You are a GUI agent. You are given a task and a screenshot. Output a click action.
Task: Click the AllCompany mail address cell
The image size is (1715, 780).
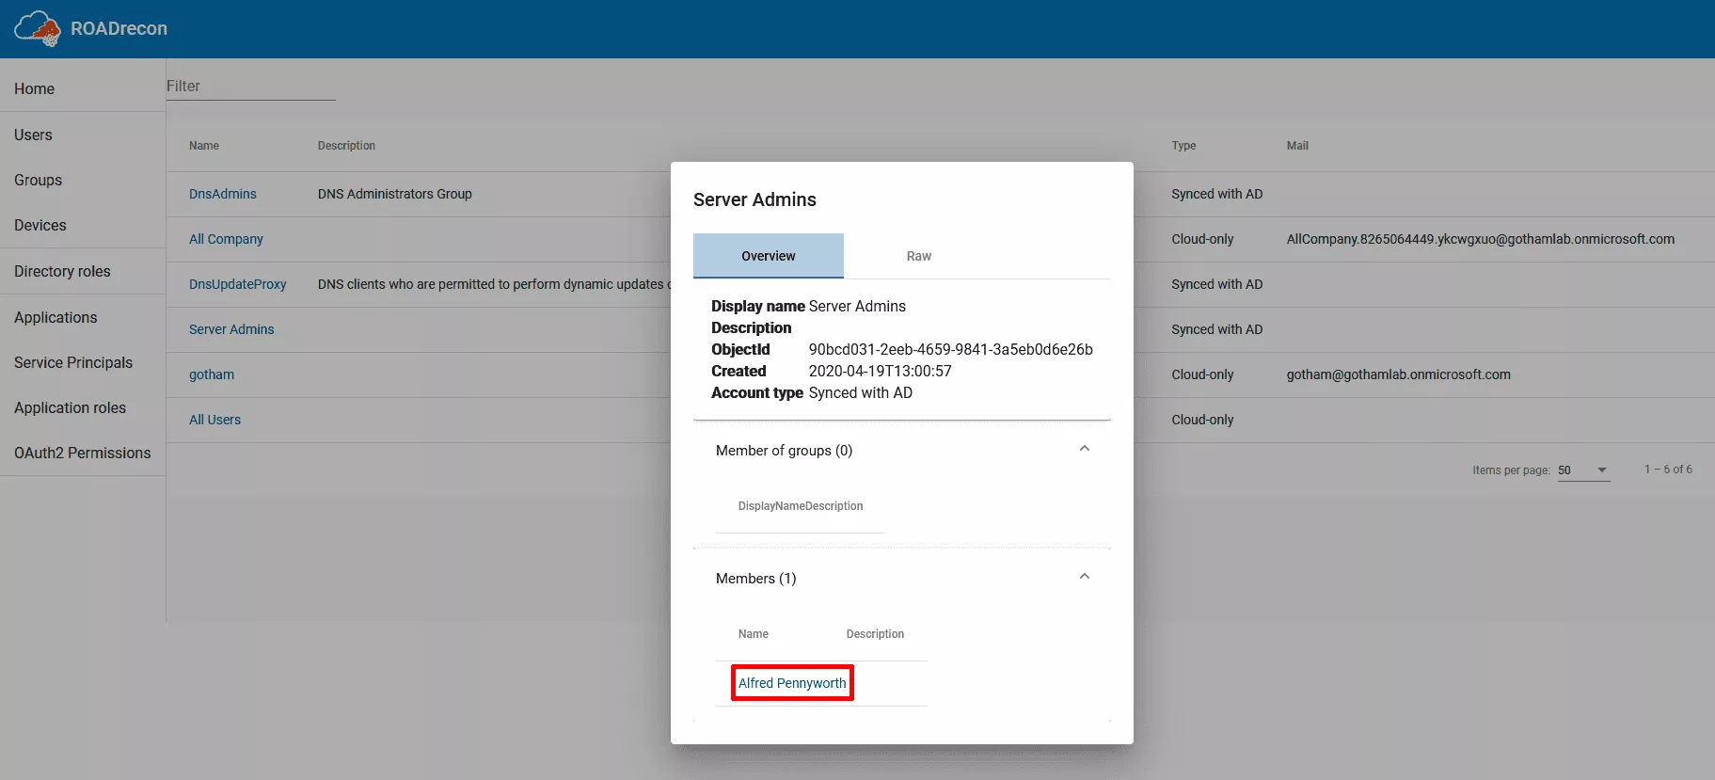tap(1481, 239)
